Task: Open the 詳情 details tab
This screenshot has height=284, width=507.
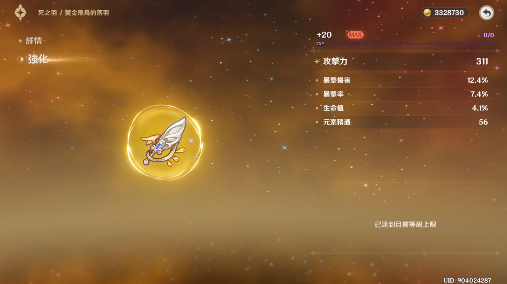Action: 34,41
